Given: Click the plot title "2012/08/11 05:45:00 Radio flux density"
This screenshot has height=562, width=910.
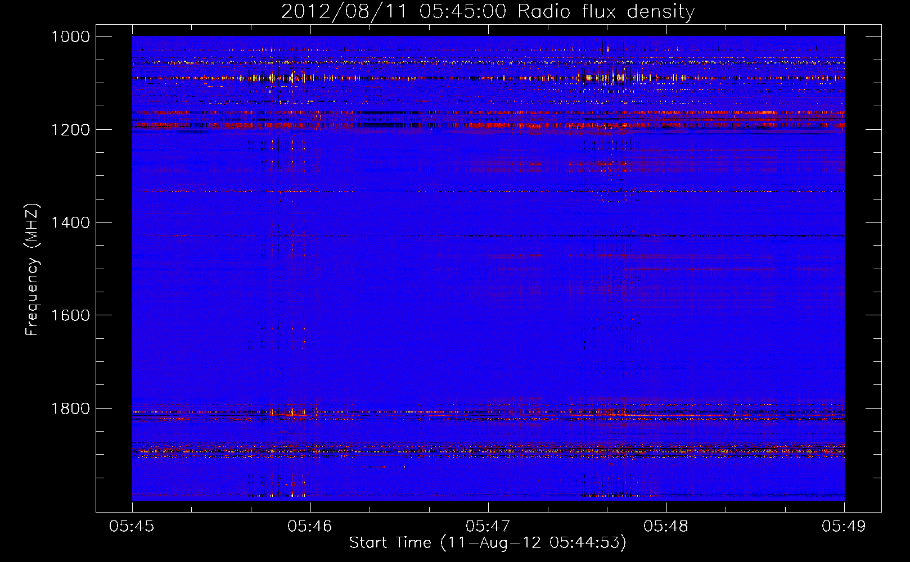Looking at the screenshot, I should [488, 12].
